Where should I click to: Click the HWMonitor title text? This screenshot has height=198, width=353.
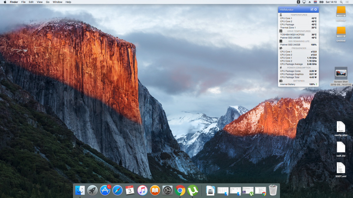(x=287, y=10)
